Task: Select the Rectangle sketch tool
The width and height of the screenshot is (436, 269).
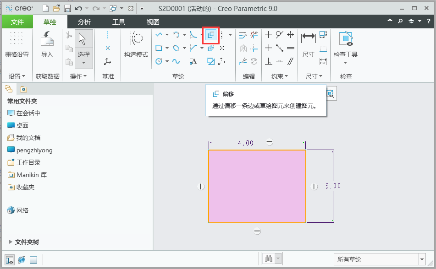Action: [x=159, y=48]
